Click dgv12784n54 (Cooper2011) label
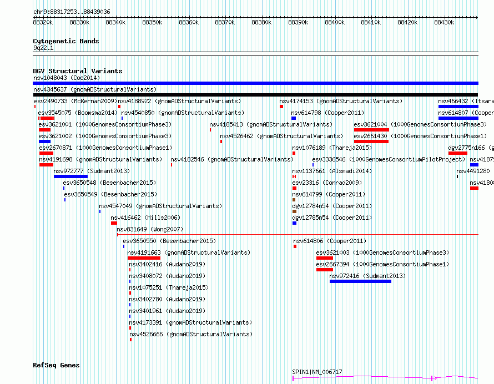This screenshot has height=384, width=494. click(332, 206)
